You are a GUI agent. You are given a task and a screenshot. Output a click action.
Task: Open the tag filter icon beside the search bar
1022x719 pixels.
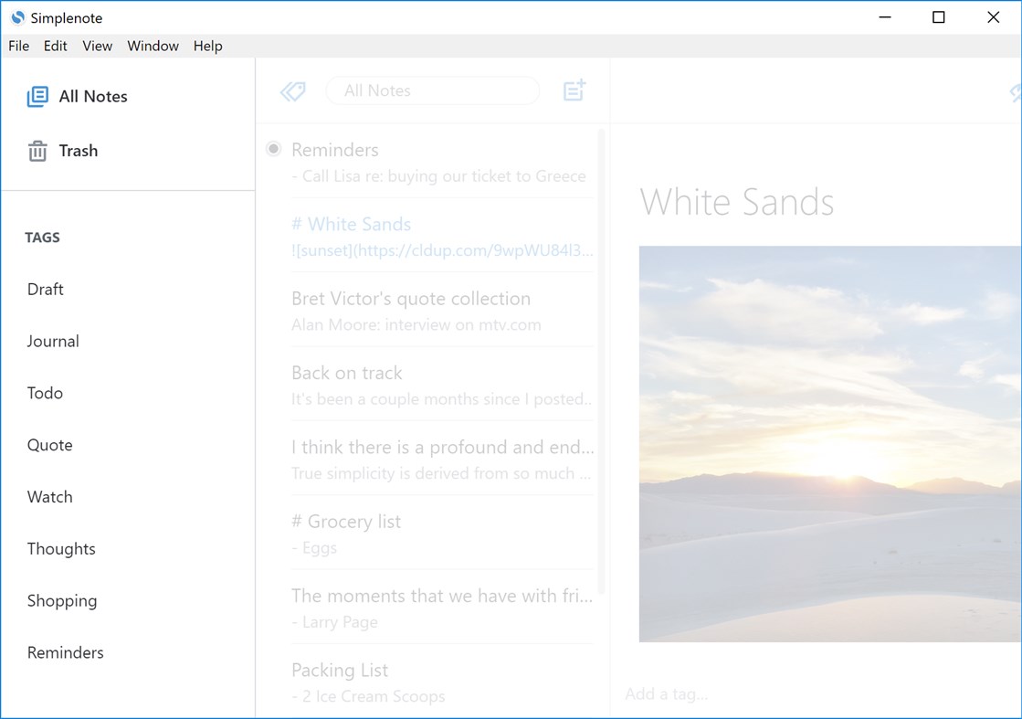(x=292, y=90)
